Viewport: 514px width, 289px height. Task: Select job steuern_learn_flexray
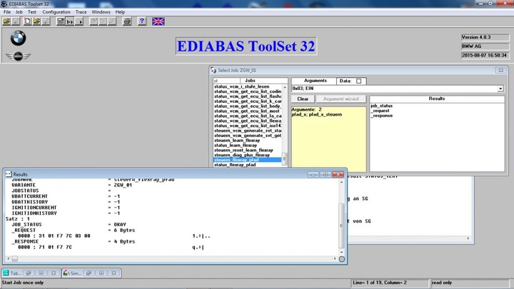(248, 141)
